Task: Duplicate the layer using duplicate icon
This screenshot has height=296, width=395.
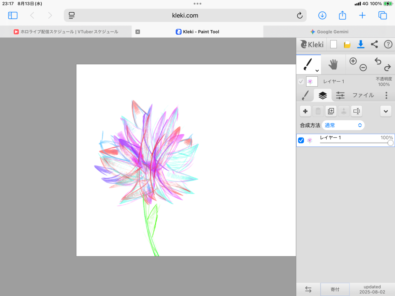Action: point(331,111)
